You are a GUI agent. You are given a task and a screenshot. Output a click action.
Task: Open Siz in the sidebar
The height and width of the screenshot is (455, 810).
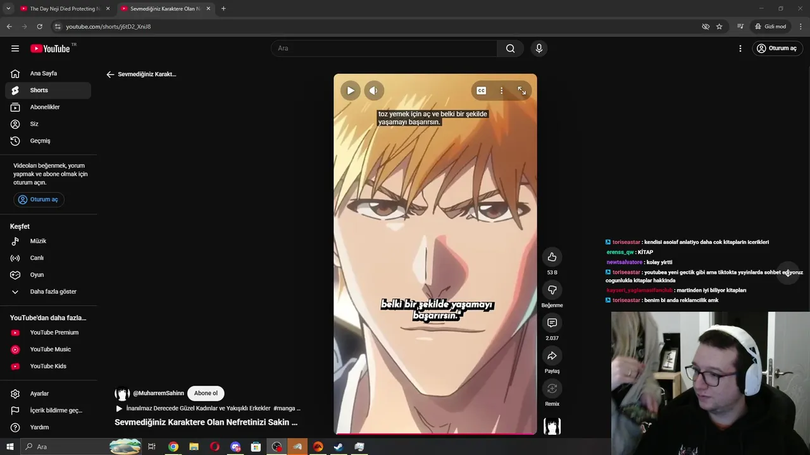(x=48, y=124)
